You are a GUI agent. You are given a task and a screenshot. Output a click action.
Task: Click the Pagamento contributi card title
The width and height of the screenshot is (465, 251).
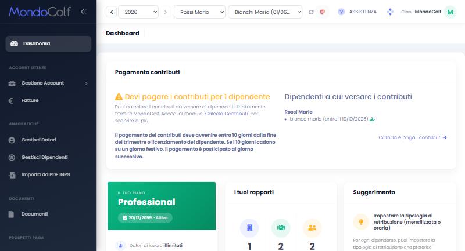coord(148,72)
